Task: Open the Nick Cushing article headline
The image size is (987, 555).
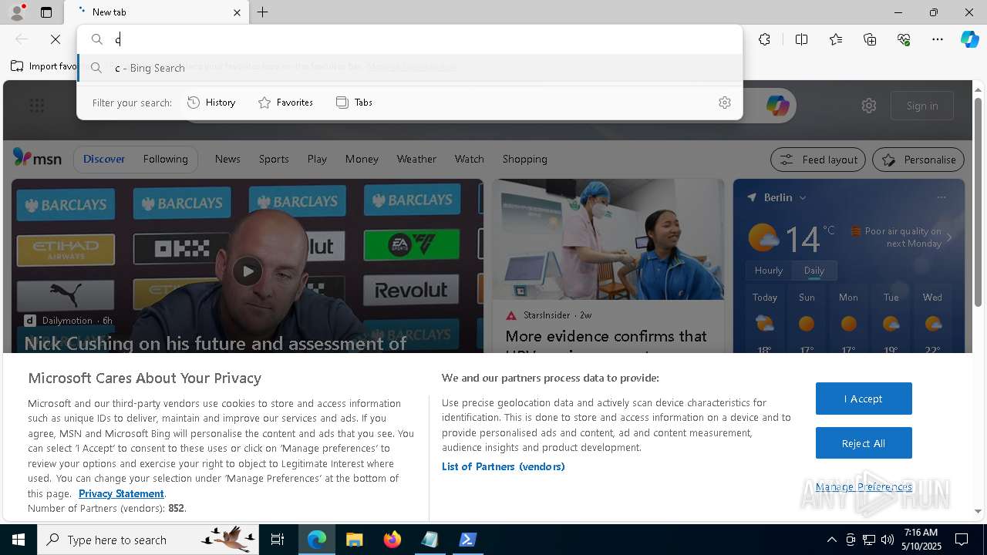Action: click(215, 343)
